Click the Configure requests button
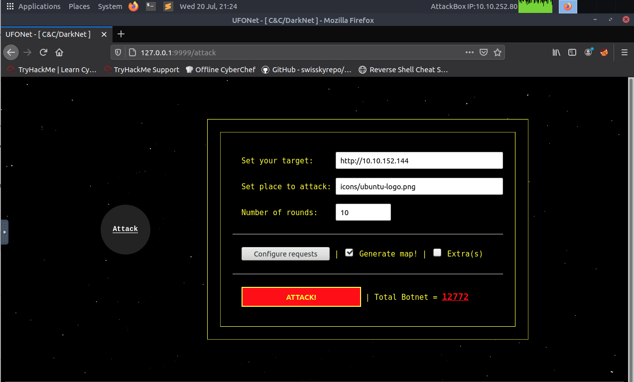 (285, 254)
